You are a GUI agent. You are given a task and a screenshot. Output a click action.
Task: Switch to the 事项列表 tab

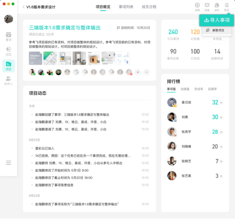click(126, 7)
